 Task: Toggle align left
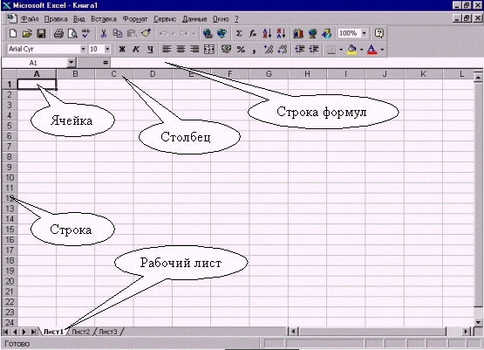click(167, 49)
